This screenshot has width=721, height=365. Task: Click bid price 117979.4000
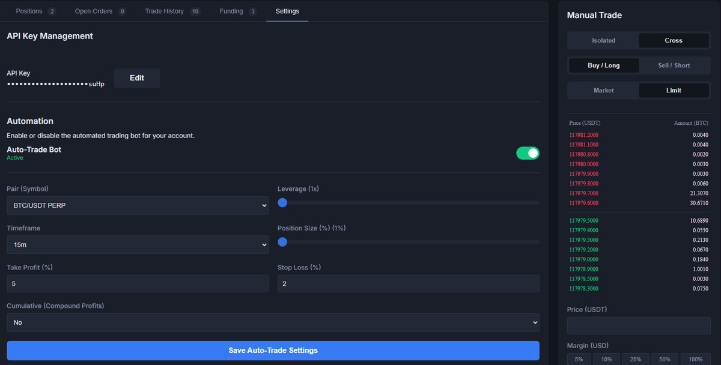pos(583,230)
